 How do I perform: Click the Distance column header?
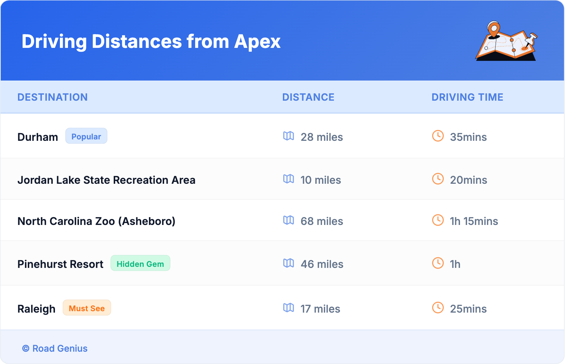308,97
